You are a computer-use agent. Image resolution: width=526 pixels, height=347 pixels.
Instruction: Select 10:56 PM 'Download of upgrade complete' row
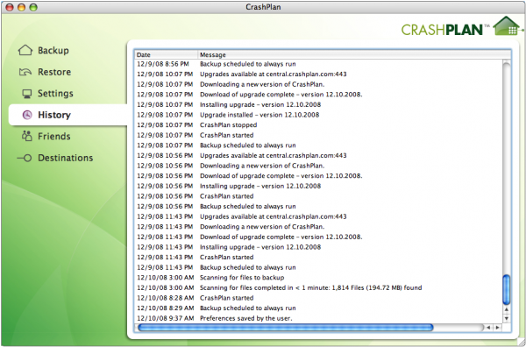319,175
